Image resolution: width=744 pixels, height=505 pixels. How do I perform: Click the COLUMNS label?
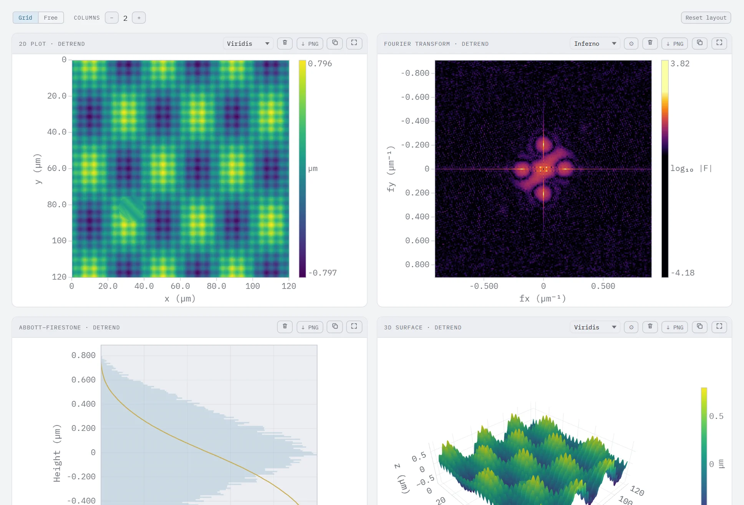point(87,18)
